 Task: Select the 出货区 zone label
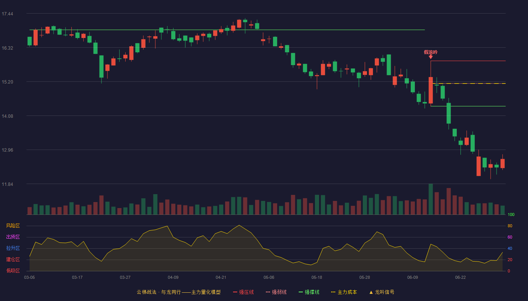(x=13, y=237)
